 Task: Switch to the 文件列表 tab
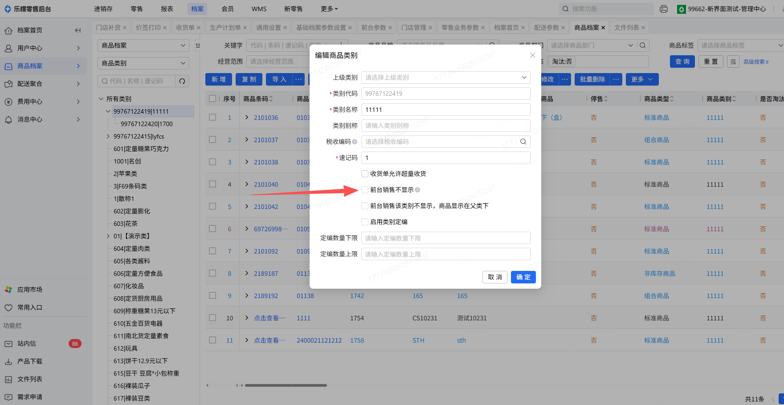626,28
